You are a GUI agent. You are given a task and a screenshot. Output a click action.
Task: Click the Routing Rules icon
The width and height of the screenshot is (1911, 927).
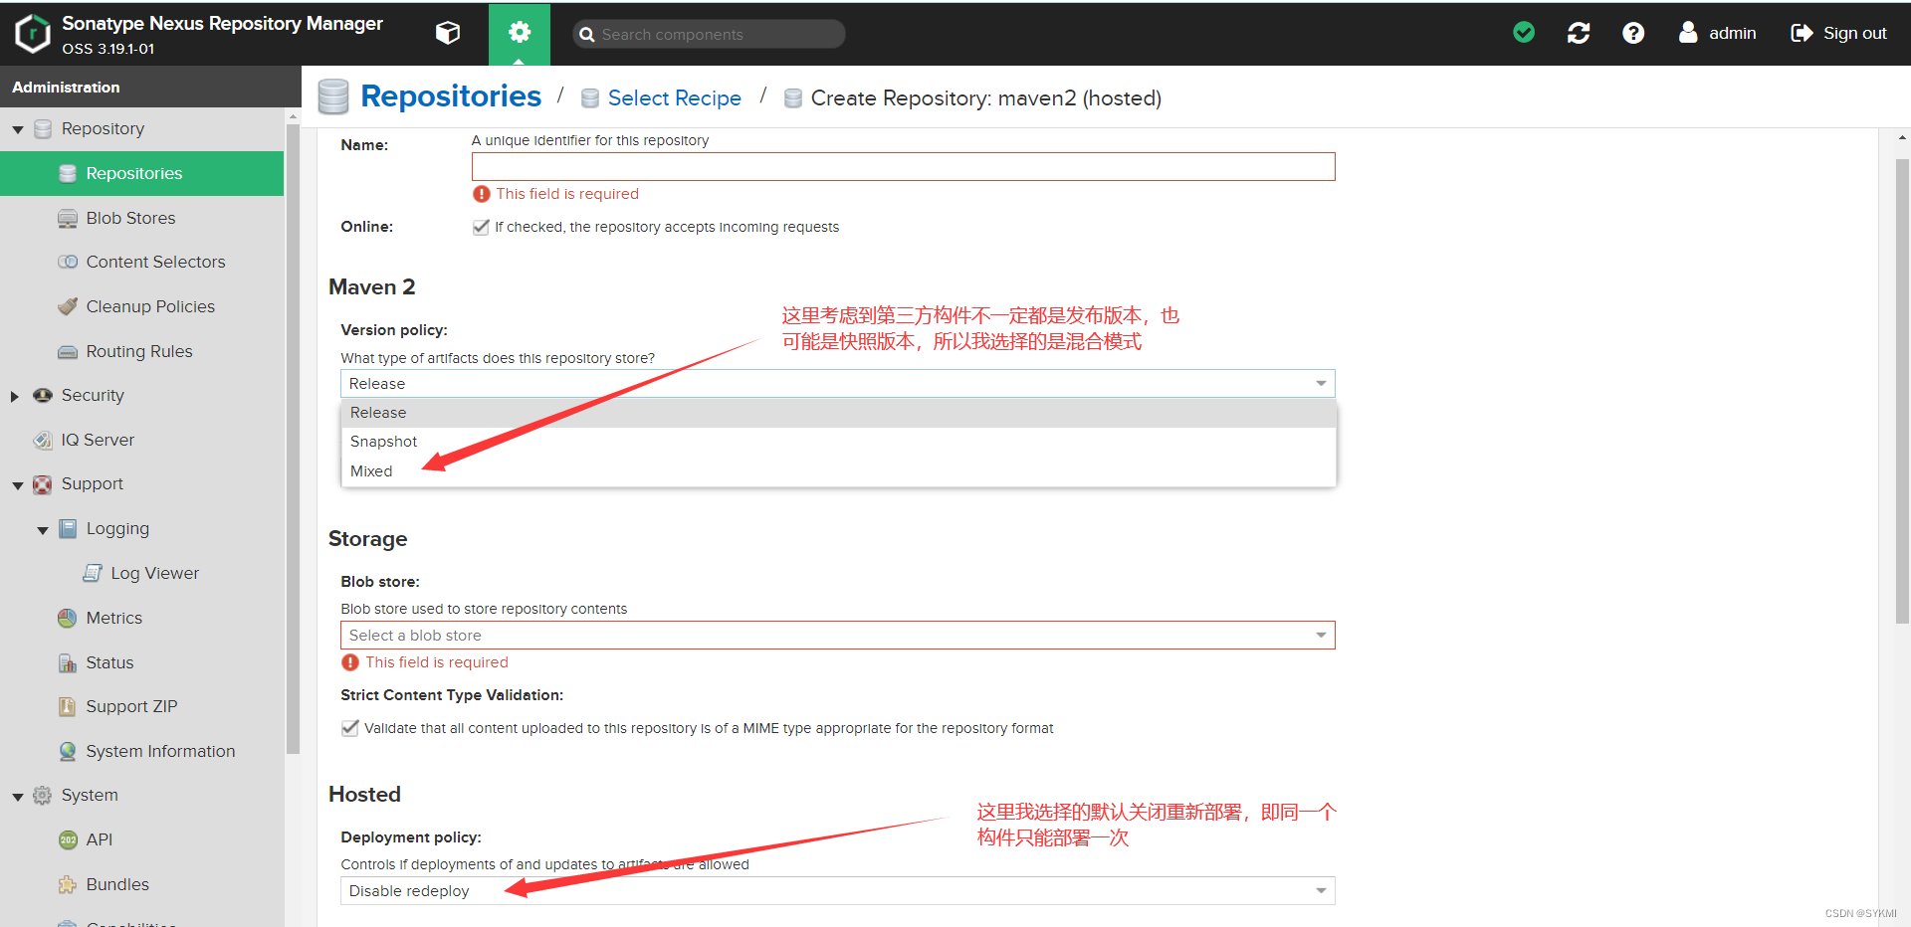click(x=68, y=352)
